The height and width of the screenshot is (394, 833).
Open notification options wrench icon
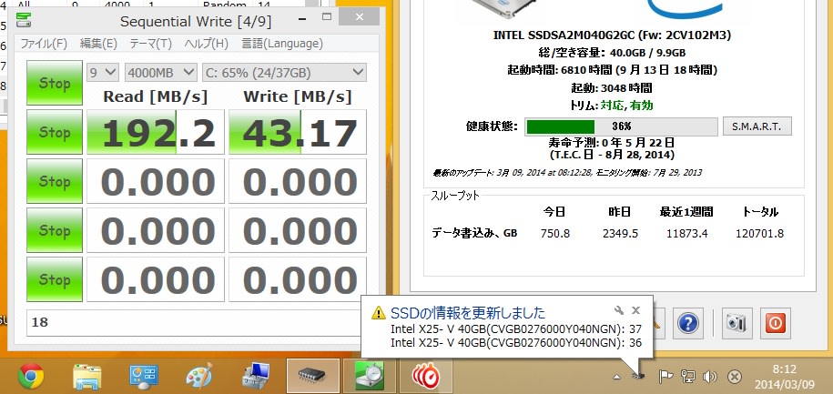tap(618, 310)
